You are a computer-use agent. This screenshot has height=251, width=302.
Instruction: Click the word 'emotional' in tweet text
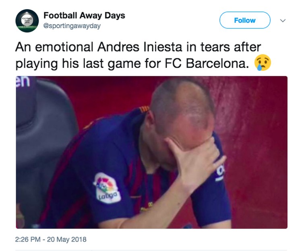(x=64, y=47)
